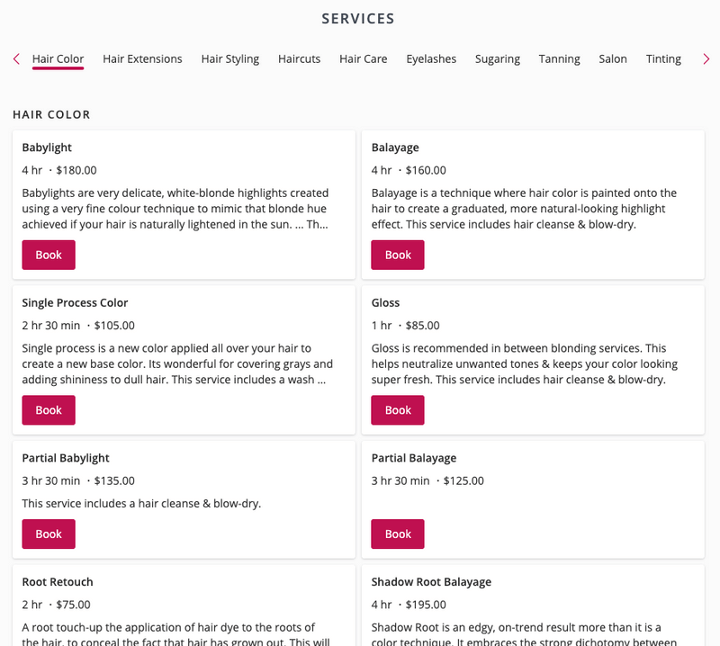720x646 pixels.
Task: Book the Babylight service
Action: click(x=49, y=255)
